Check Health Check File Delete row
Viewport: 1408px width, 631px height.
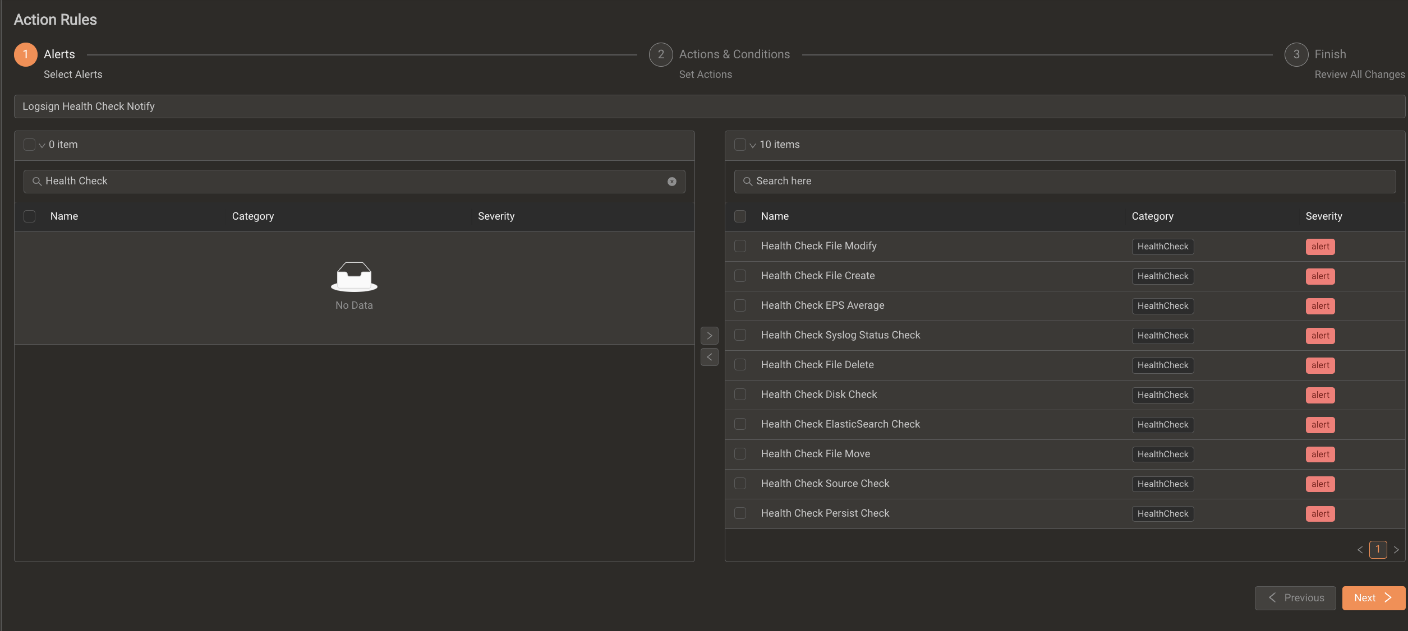click(x=740, y=365)
